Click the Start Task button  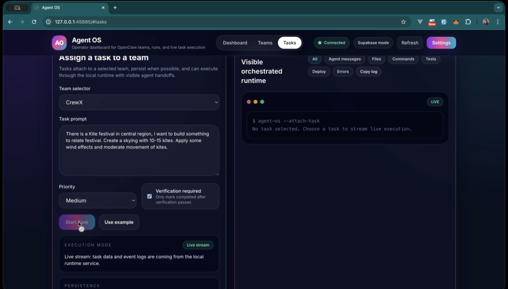[76, 222]
